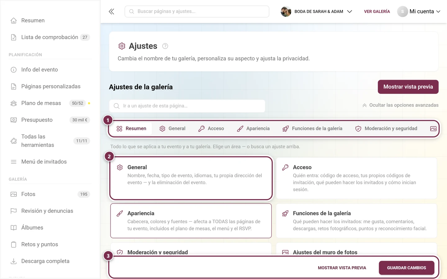
Task: Click the Ir a un ajuste search box
Action: 187,106
